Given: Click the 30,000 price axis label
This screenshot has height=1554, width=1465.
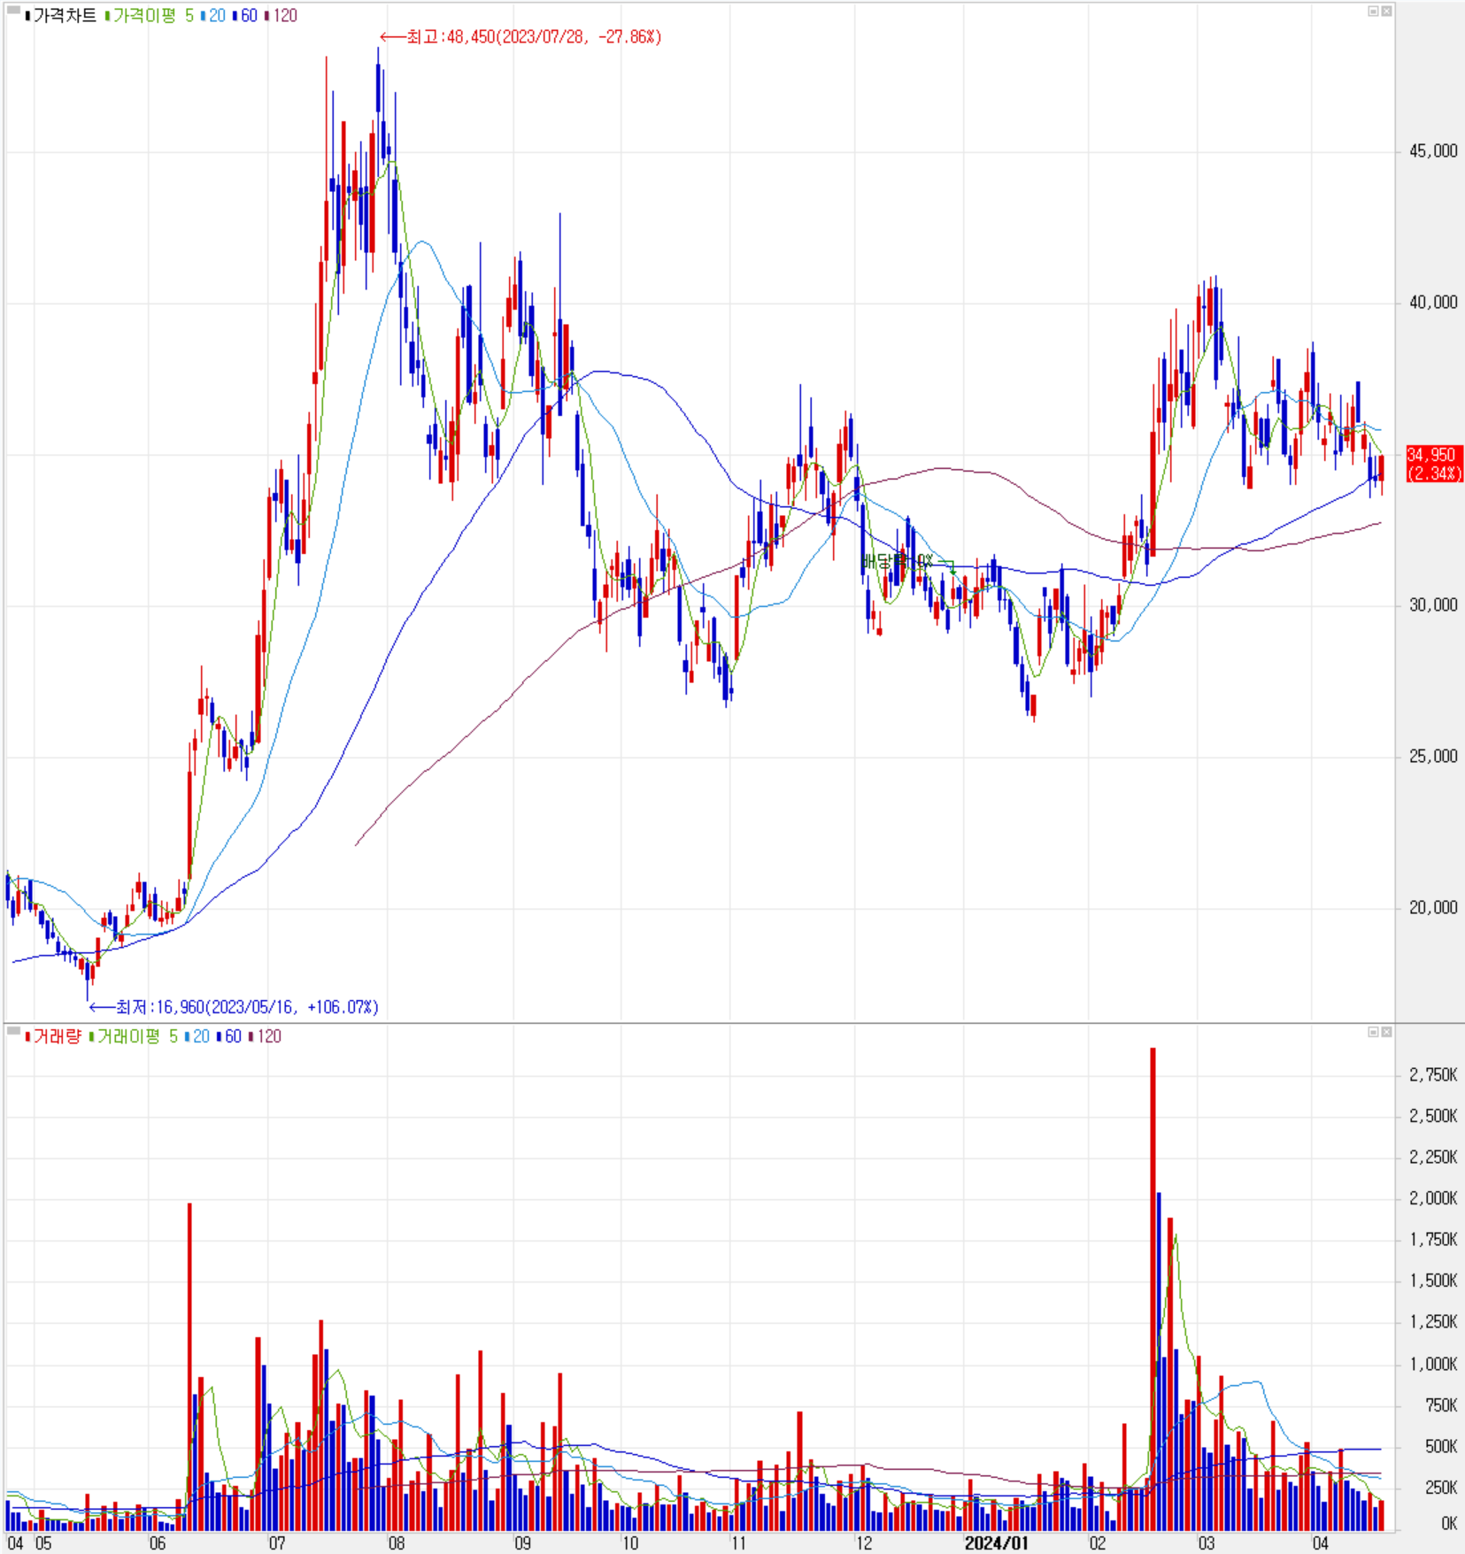Looking at the screenshot, I should coord(1433,605).
